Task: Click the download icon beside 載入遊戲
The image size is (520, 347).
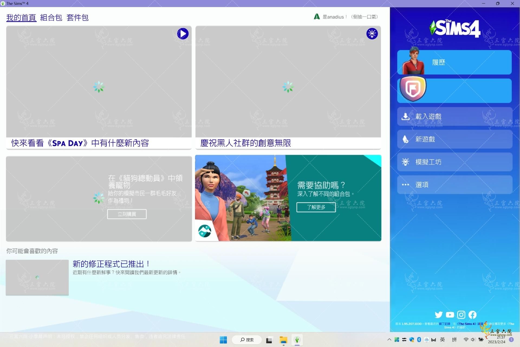Action: [x=405, y=117]
